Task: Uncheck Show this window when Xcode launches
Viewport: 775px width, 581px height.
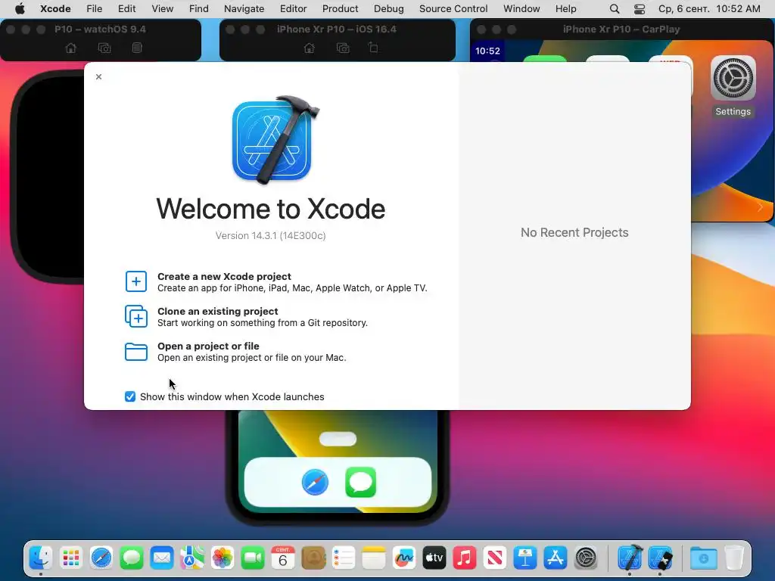Action: pos(130,396)
